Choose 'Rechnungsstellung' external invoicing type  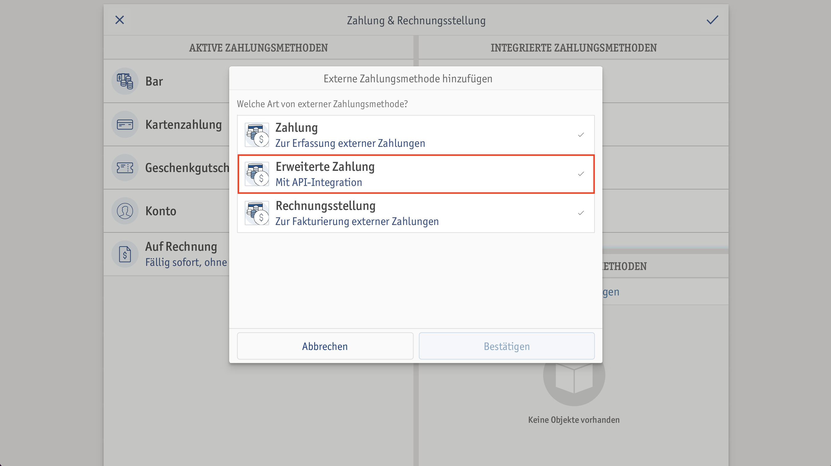point(416,213)
